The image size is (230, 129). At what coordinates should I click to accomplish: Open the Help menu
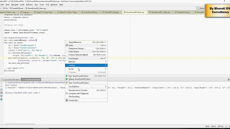61,4
